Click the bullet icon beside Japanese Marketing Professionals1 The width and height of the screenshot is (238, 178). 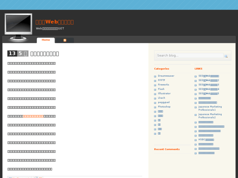(195, 107)
